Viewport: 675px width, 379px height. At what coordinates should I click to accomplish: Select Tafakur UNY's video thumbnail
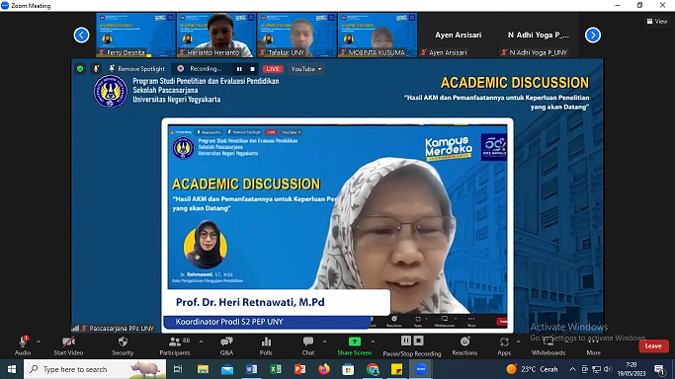click(296, 35)
